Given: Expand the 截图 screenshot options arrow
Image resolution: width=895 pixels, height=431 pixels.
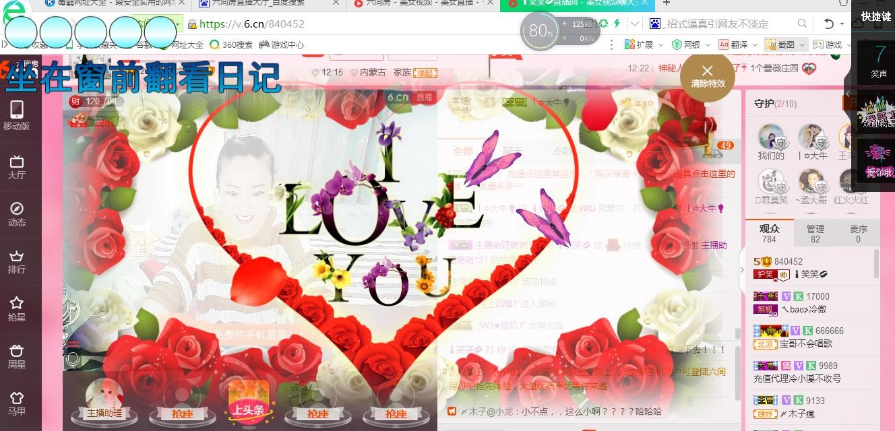Looking at the screenshot, I should point(802,44).
